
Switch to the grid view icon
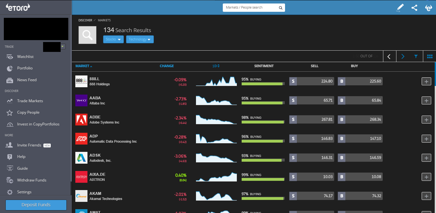coord(430,56)
